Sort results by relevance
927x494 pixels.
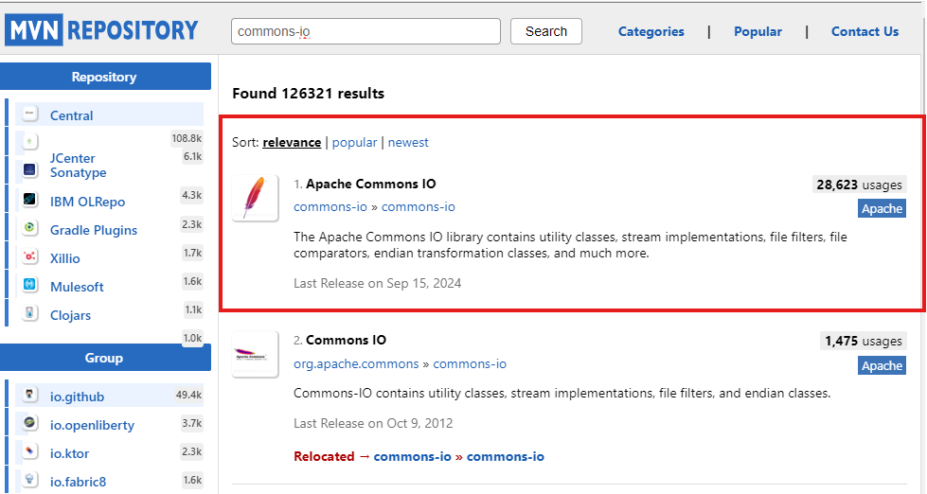[x=292, y=142]
